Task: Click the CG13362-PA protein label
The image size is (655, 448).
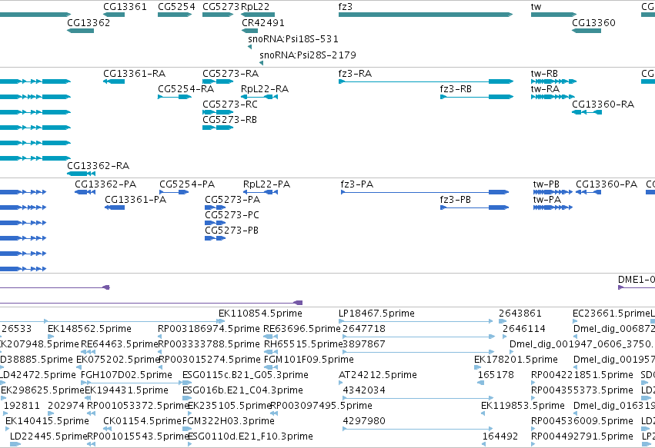Action: coord(105,184)
